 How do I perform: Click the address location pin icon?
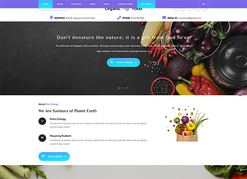(x=51, y=17)
